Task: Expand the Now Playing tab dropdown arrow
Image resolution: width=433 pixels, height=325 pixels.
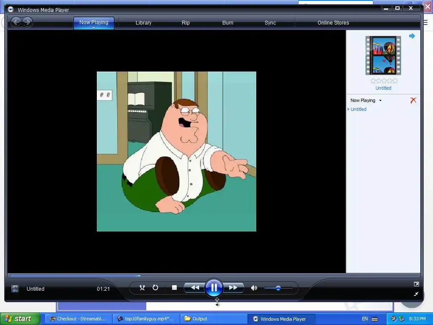Action: click(x=93, y=28)
